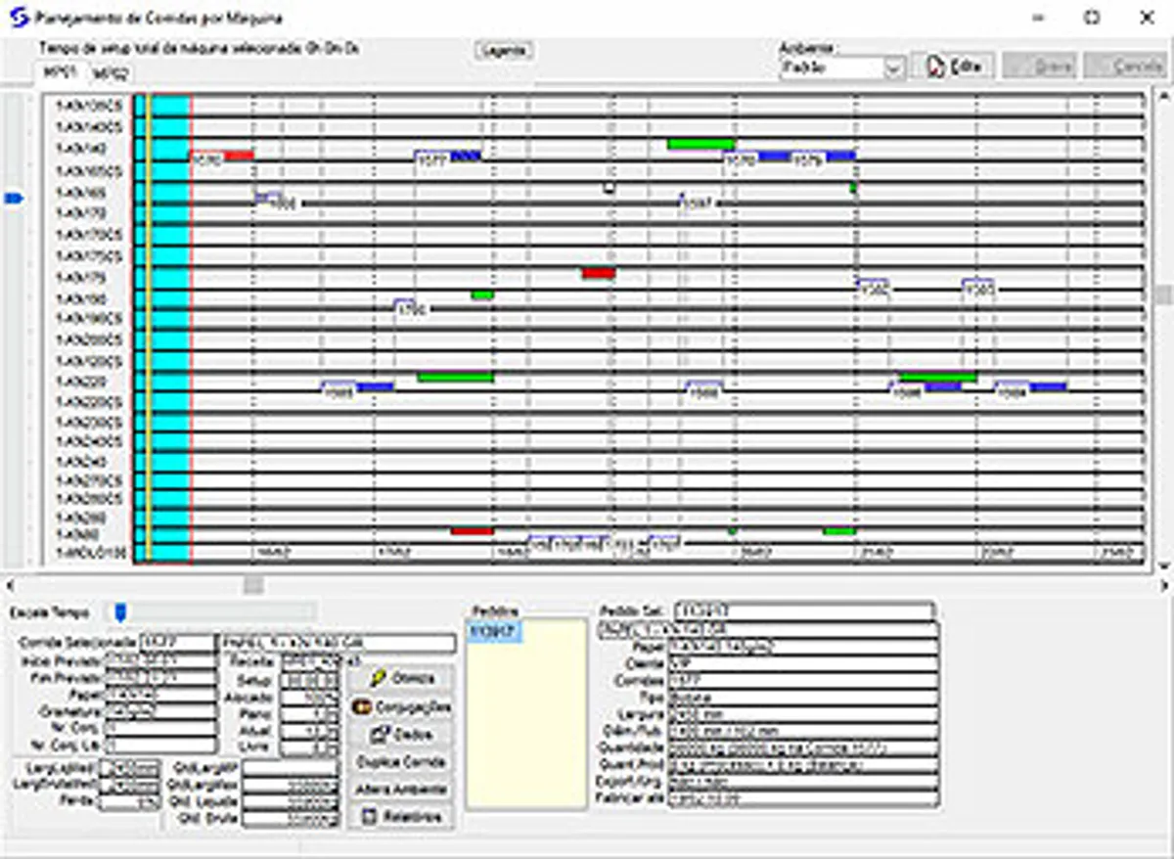Click the Corrida Selecionada input field
The height and width of the screenshot is (859, 1174).
tap(176, 643)
